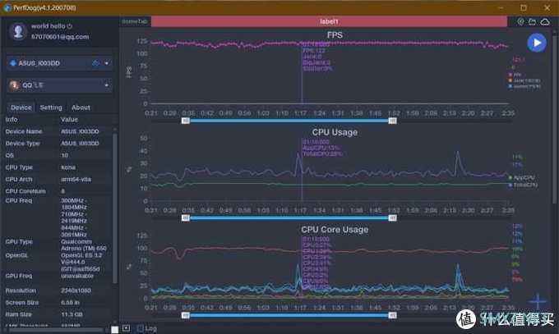Click the CPU Core Usage chart title
Screen dimensions: 559x334
pyautogui.click(x=335, y=230)
